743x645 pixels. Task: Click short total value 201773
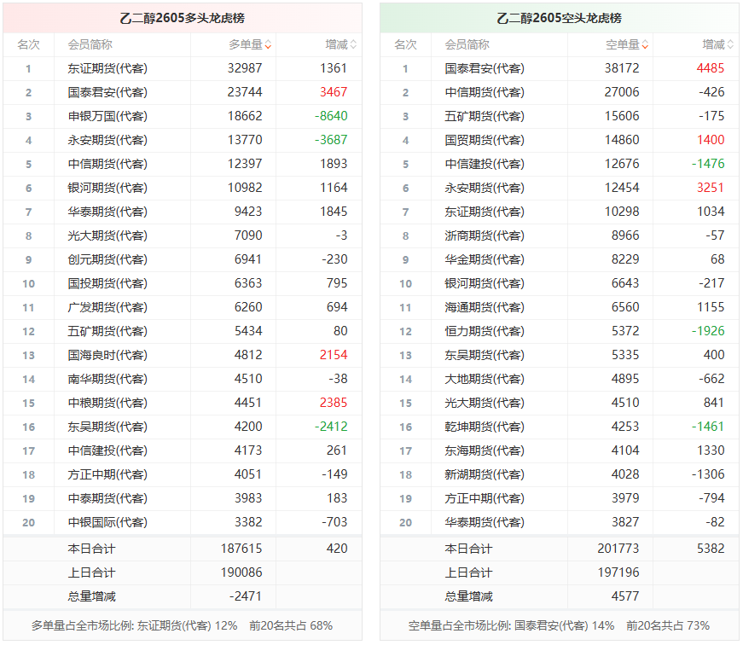[618, 549]
